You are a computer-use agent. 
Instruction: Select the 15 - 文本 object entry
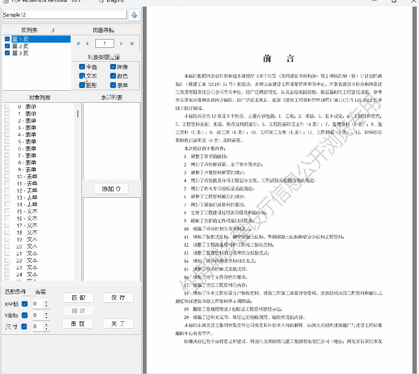(27, 212)
